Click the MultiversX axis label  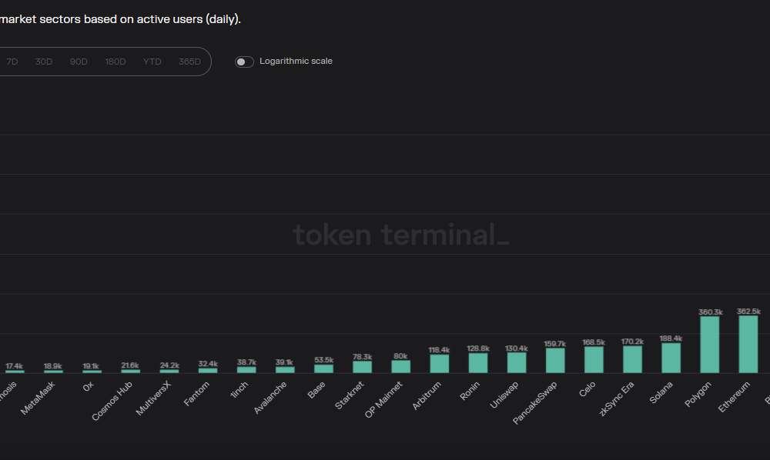click(x=153, y=398)
